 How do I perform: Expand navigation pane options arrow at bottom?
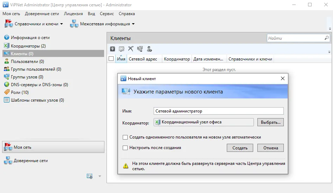click(x=100, y=176)
